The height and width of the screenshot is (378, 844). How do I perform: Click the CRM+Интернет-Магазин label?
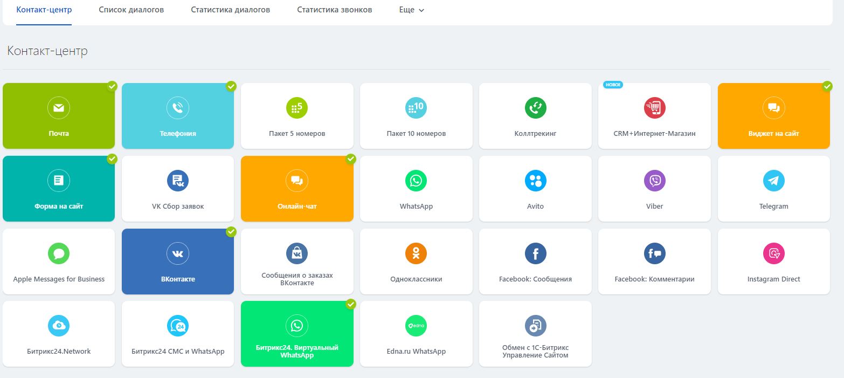tap(655, 133)
